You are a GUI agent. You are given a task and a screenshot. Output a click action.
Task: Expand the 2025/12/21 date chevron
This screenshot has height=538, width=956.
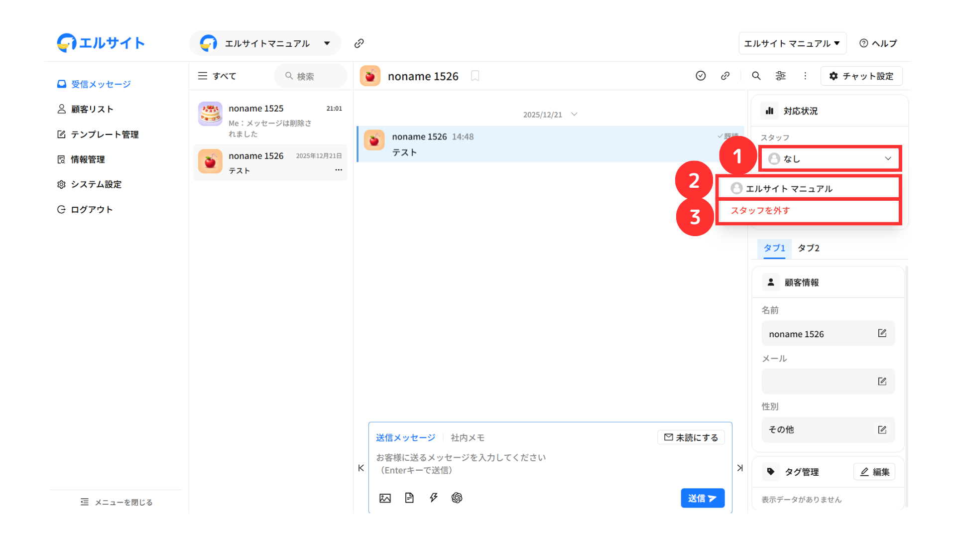click(x=574, y=114)
